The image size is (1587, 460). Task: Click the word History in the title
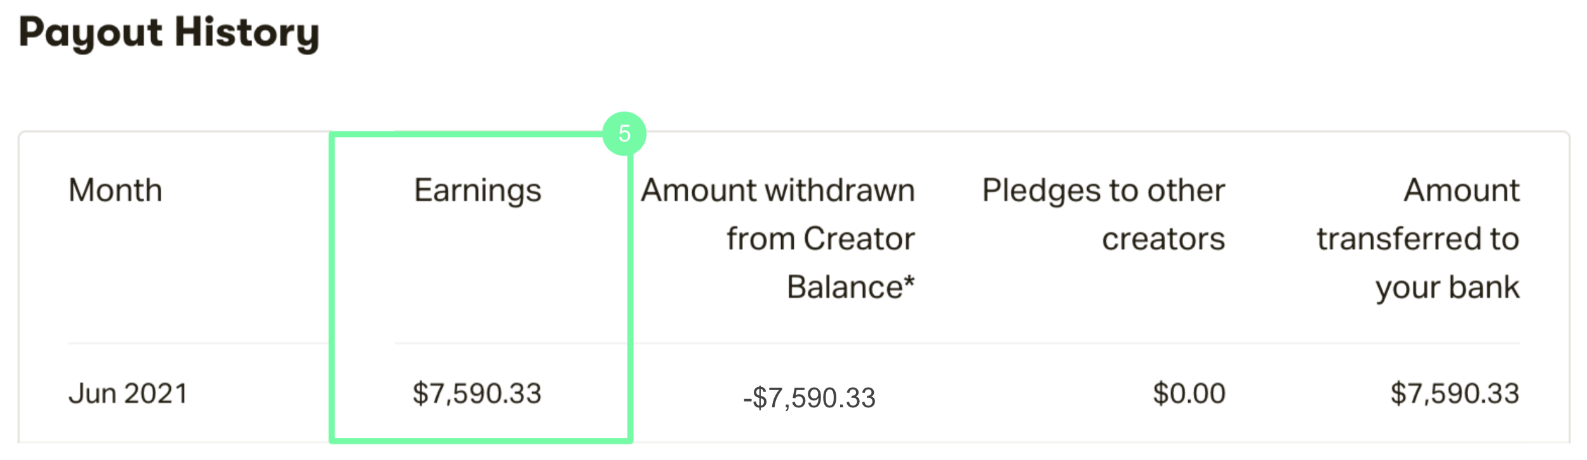[247, 34]
